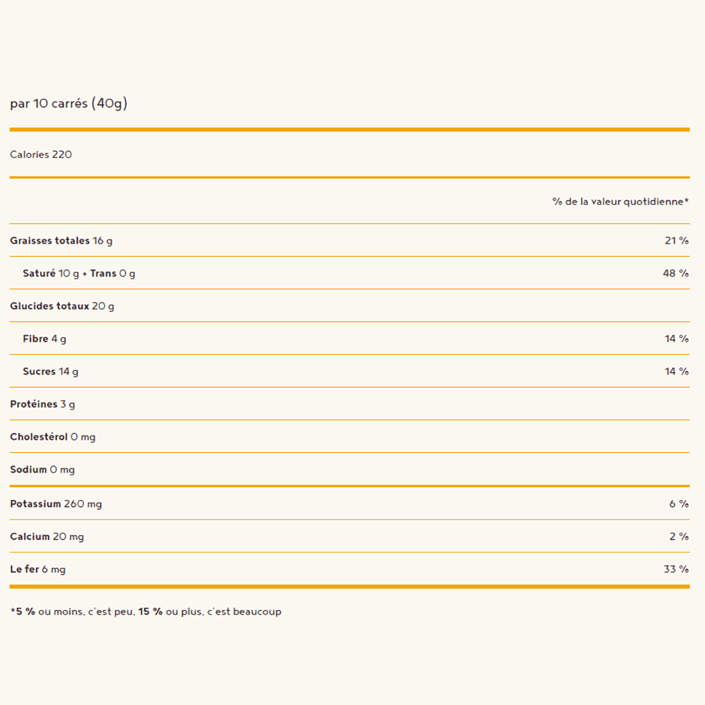The width and height of the screenshot is (705, 705).
Task: Click the Calcium 20 mg row
Action: [47, 536]
